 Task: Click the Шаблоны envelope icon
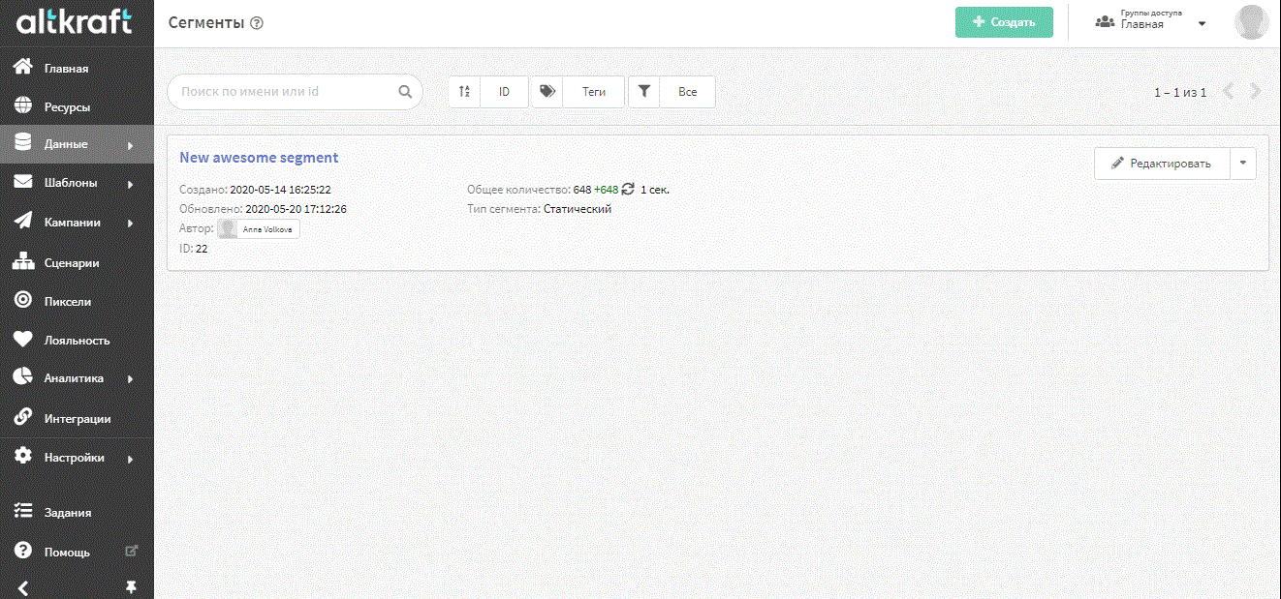tap(24, 182)
